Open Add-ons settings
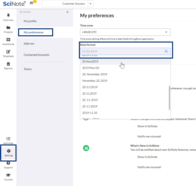The image size is (196, 186). click(29, 44)
